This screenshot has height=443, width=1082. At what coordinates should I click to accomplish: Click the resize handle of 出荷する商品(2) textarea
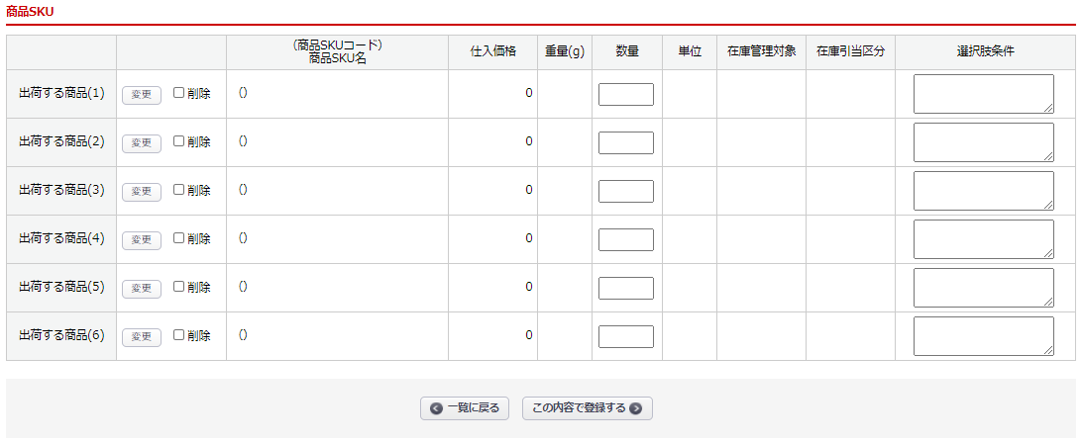(x=1048, y=156)
